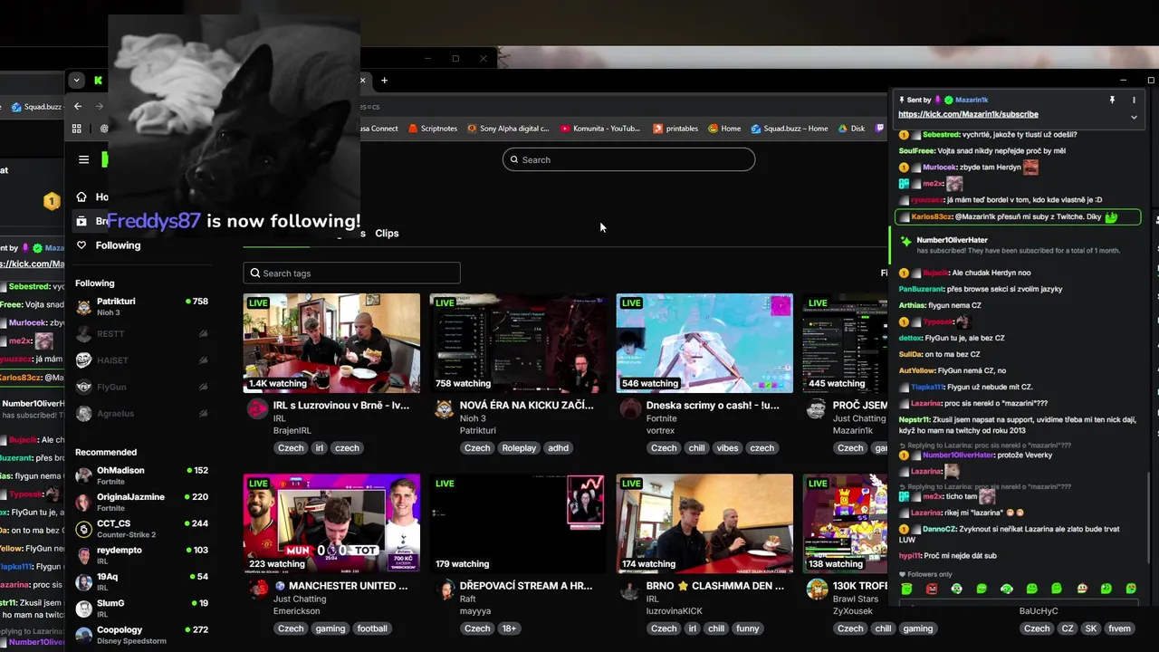Open Sony Alpha digital bookmark
The image size is (1159, 652).
[508, 129]
